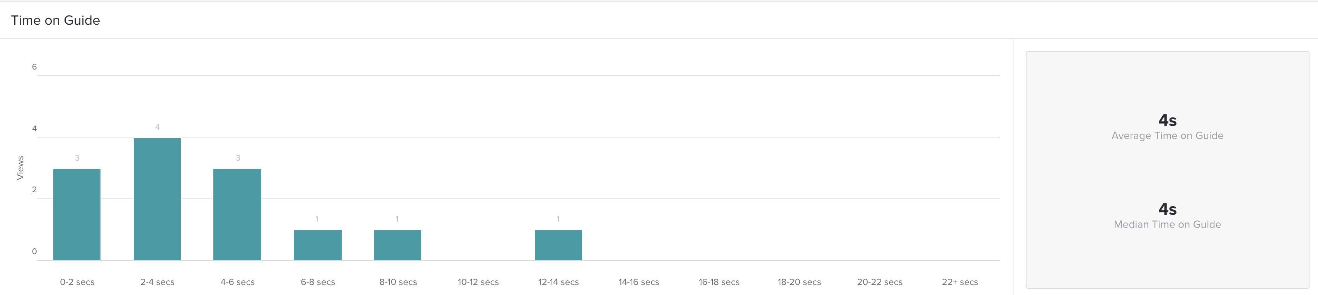
Task: Click the Median Time on Guide value
Action: pos(1167,209)
